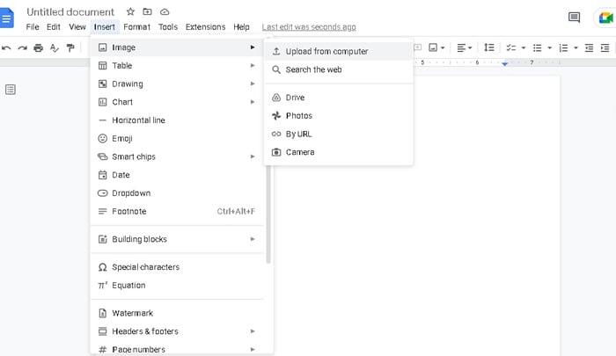Screen dimensions: 616x356
Task: Open line and paragraph spacing
Action: click(x=490, y=47)
